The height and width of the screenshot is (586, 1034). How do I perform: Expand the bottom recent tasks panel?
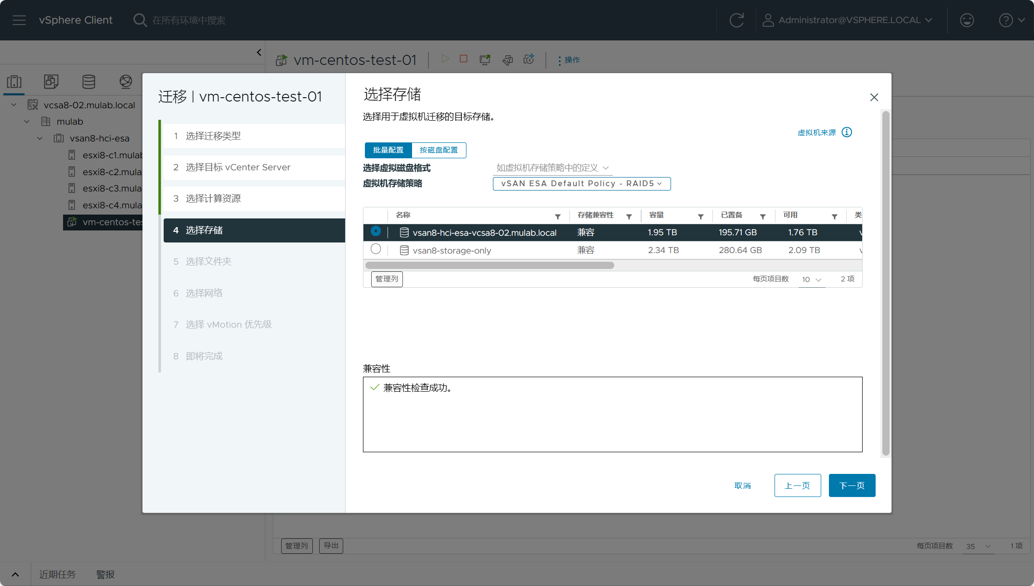tap(15, 574)
